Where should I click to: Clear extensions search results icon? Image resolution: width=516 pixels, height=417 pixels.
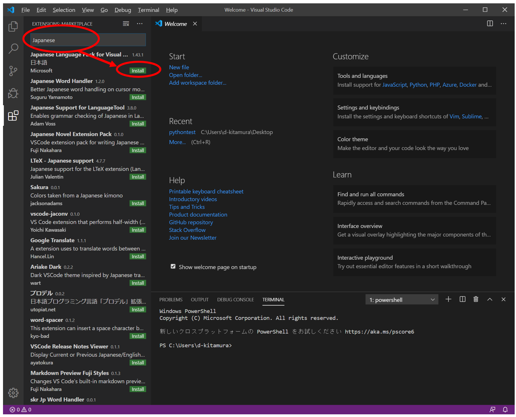pos(126,24)
